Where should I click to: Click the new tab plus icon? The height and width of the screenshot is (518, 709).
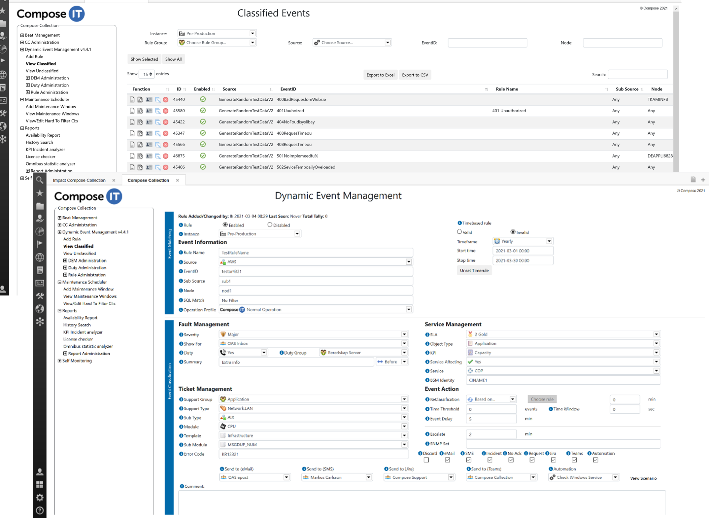click(x=703, y=180)
